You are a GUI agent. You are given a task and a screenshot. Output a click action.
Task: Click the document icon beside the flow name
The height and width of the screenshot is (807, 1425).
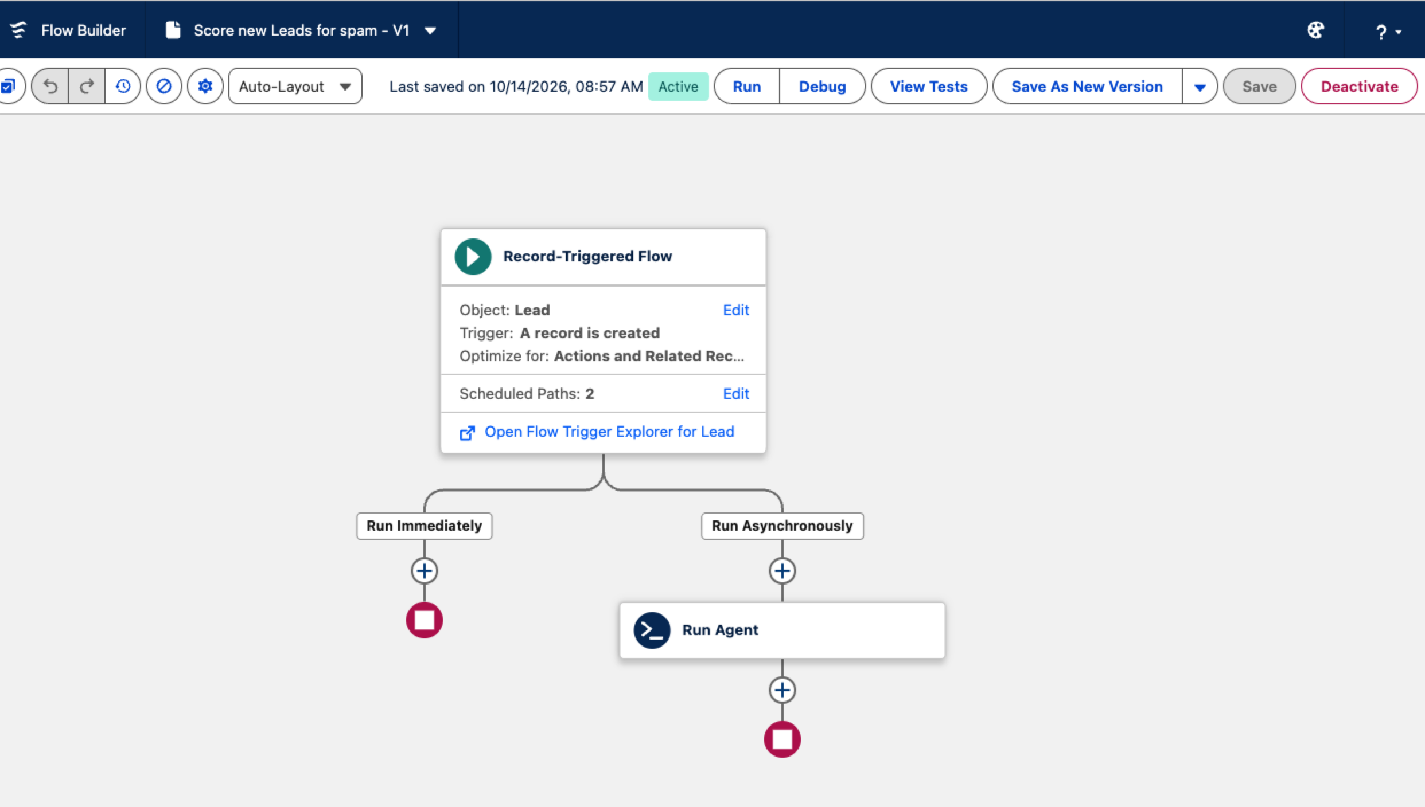click(173, 30)
